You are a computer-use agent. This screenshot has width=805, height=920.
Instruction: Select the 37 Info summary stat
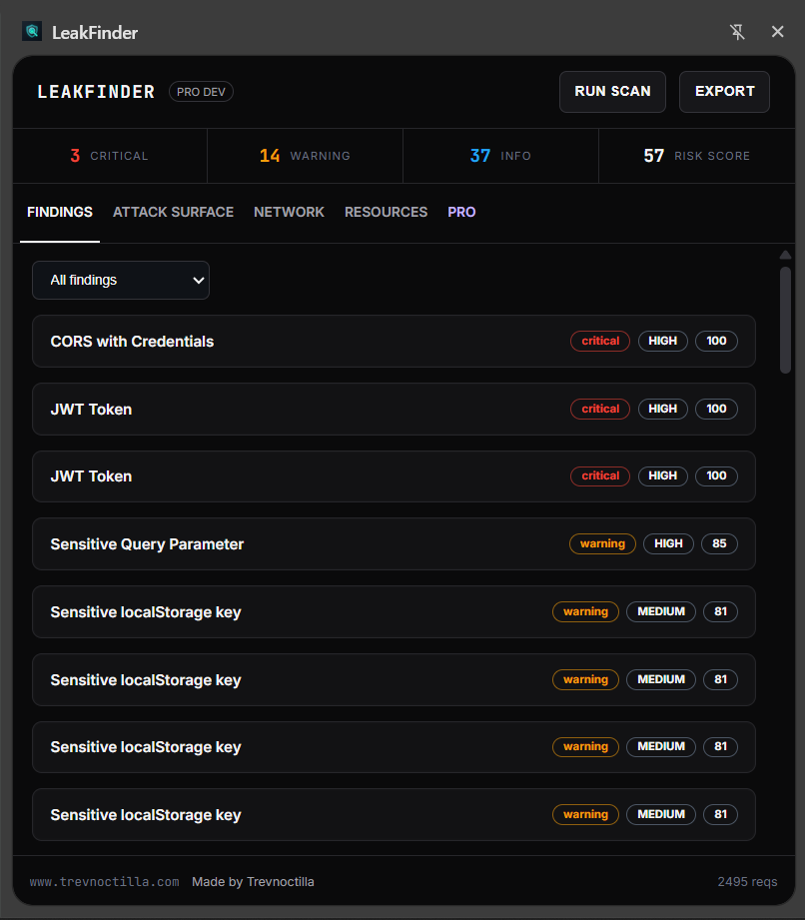[500, 156]
